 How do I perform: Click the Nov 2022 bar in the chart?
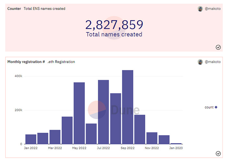pyautogui.click(x=152, y=138)
